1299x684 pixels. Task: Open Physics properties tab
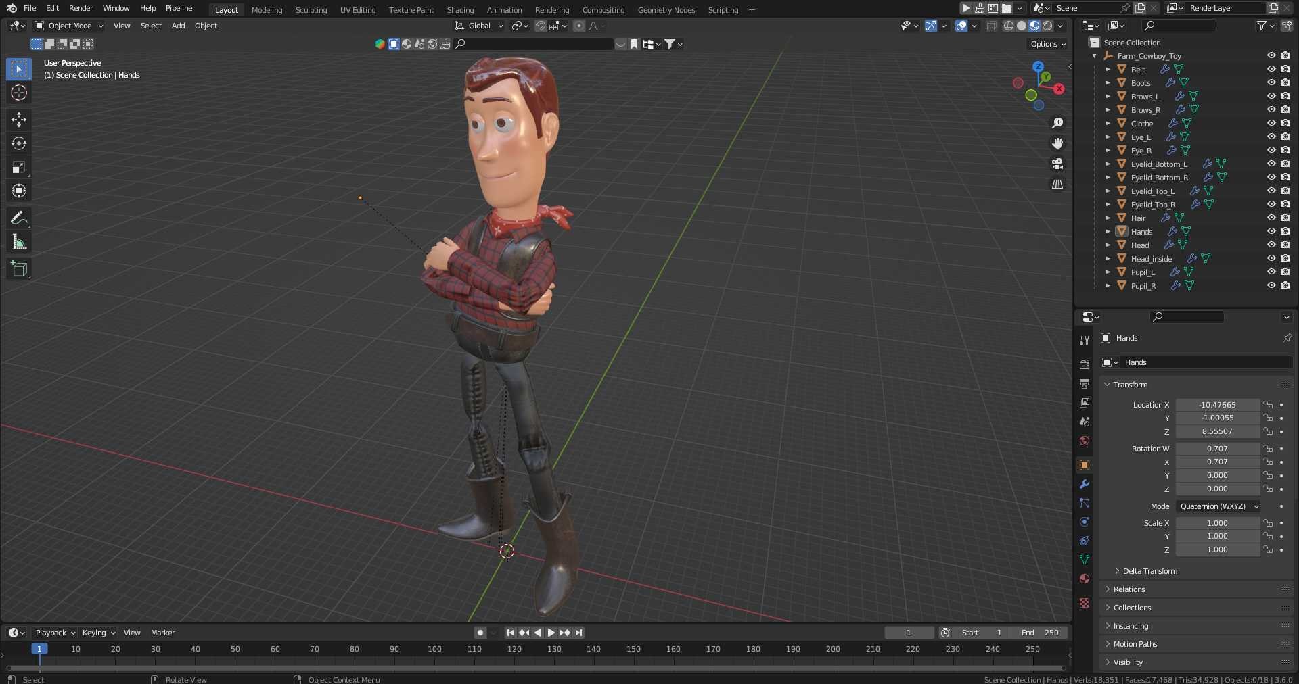[1085, 522]
